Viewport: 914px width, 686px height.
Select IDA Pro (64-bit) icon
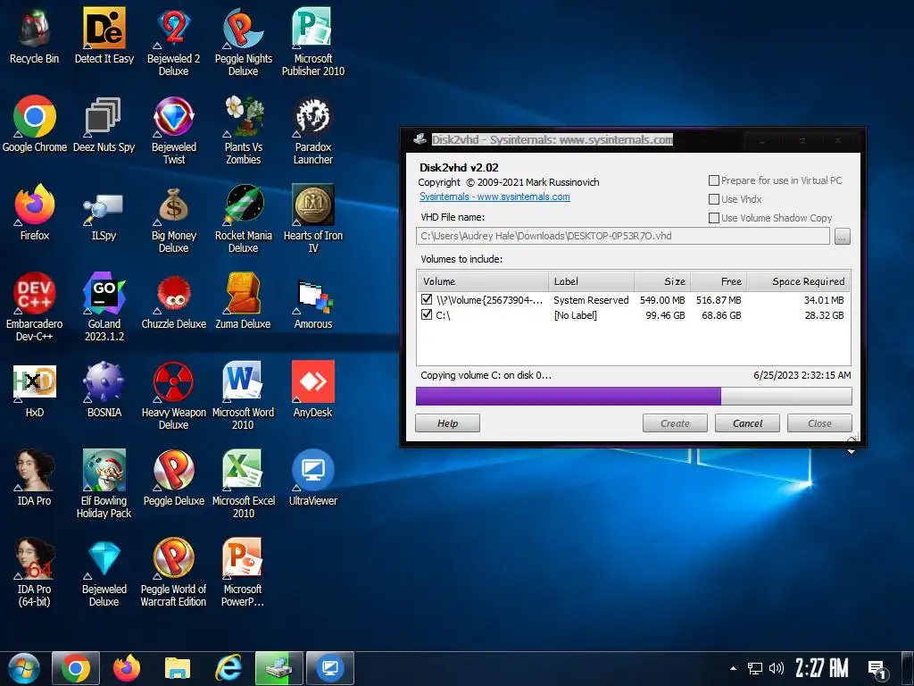click(35, 573)
